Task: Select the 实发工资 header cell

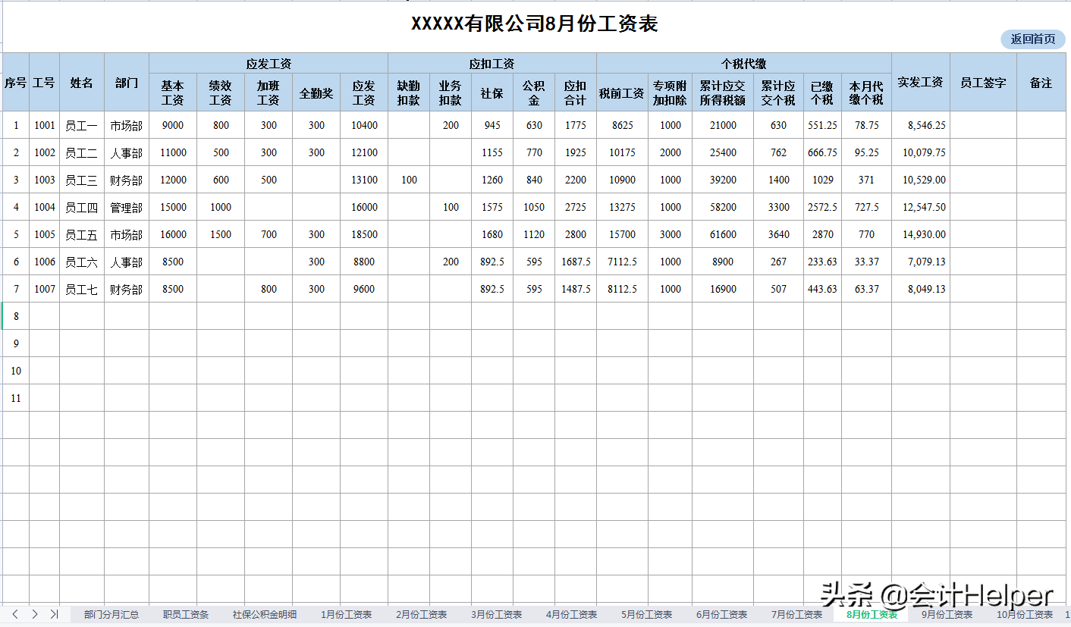Action: [921, 83]
